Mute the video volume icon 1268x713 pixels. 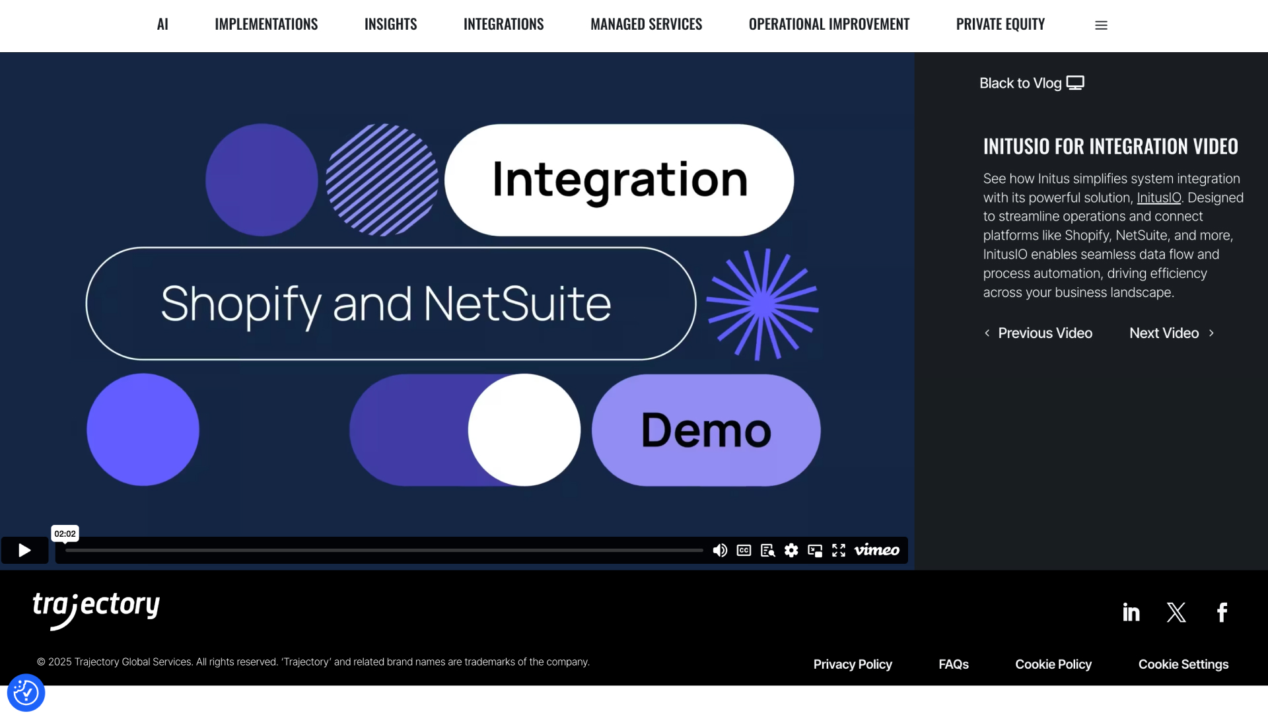click(x=720, y=551)
